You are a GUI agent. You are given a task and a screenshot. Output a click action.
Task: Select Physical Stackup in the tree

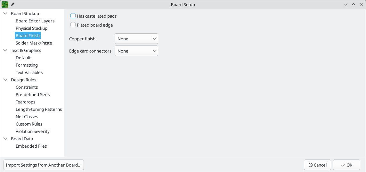[31, 28]
